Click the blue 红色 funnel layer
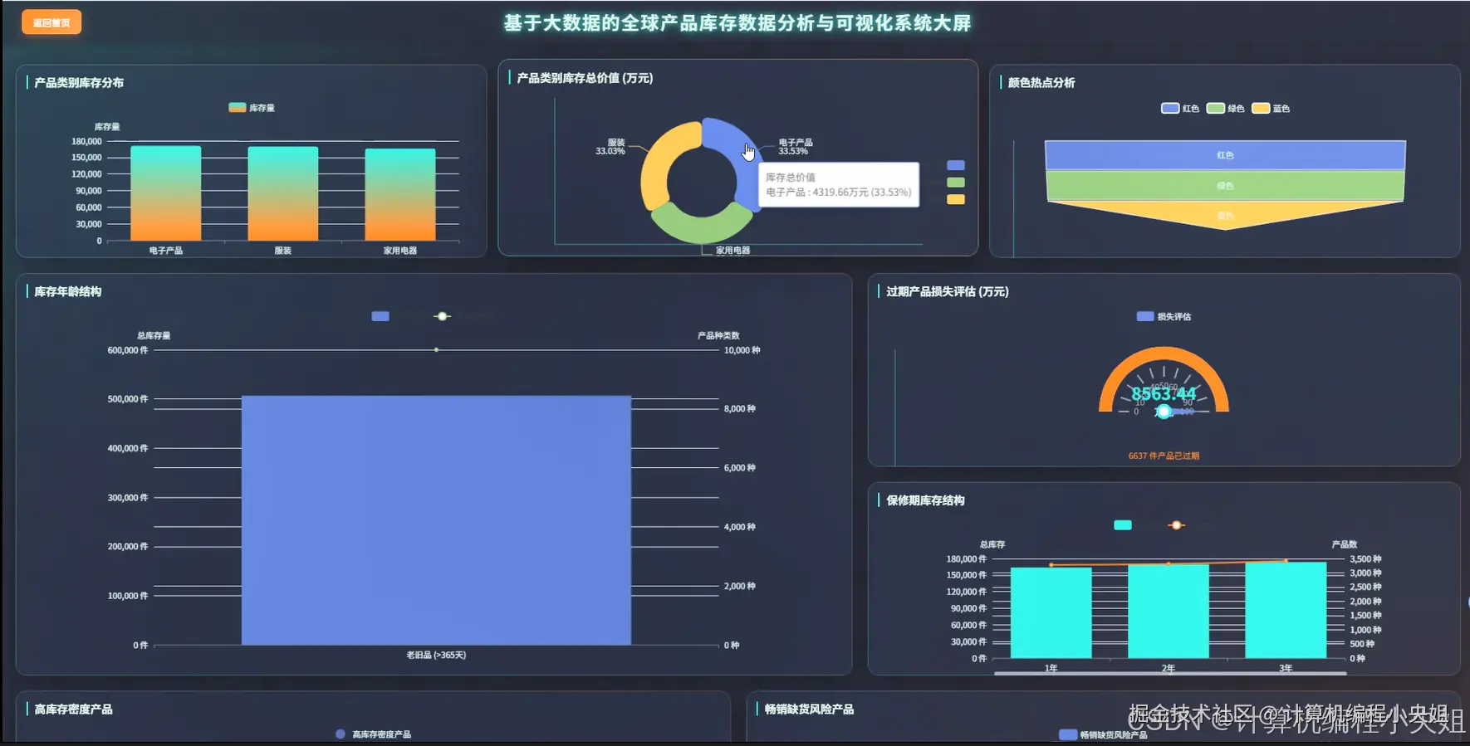The width and height of the screenshot is (1470, 746). click(x=1225, y=155)
